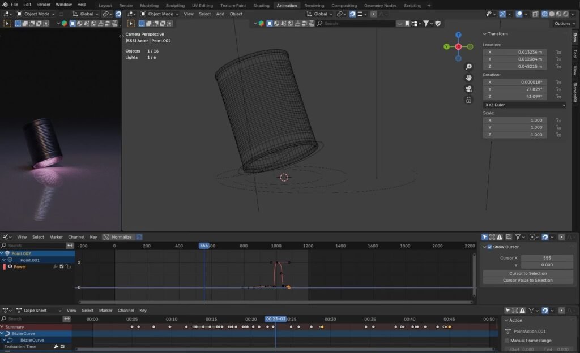Image resolution: width=580 pixels, height=353 pixels.
Task: Click wrench icon on Power channel
Action: pos(55,266)
